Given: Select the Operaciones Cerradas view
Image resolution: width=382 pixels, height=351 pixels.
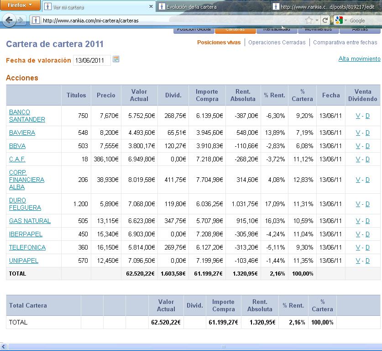Looking at the screenshot, I should (277, 43).
